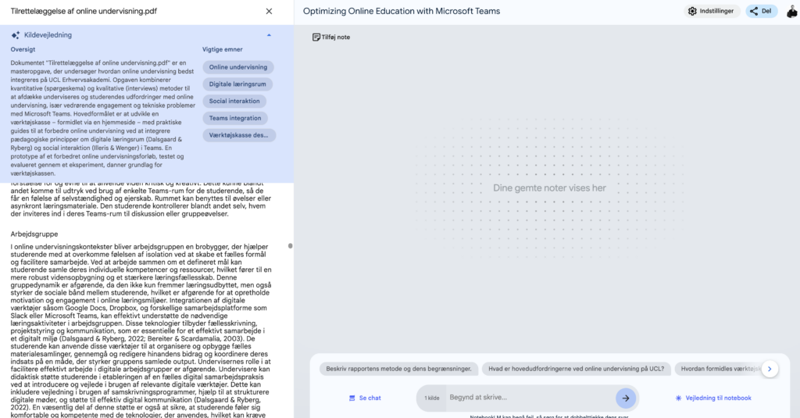
Task: Click 'Dine gemte noter vises her' placeholder text
Action: click(x=549, y=188)
